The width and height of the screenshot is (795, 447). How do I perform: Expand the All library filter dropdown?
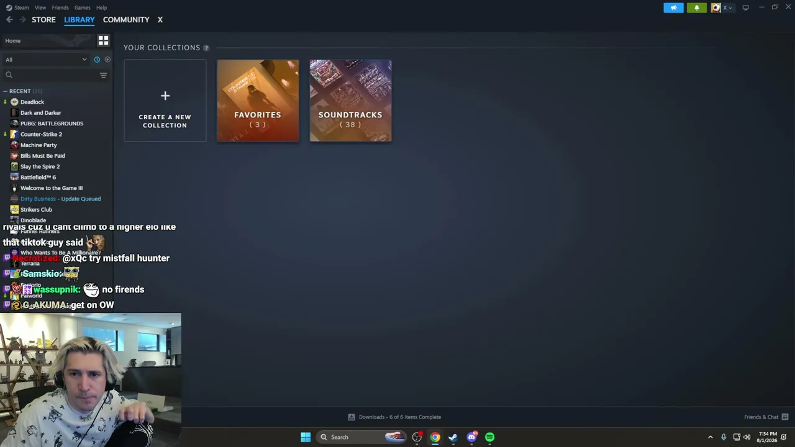pyautogui.click(x=46, y=60)
